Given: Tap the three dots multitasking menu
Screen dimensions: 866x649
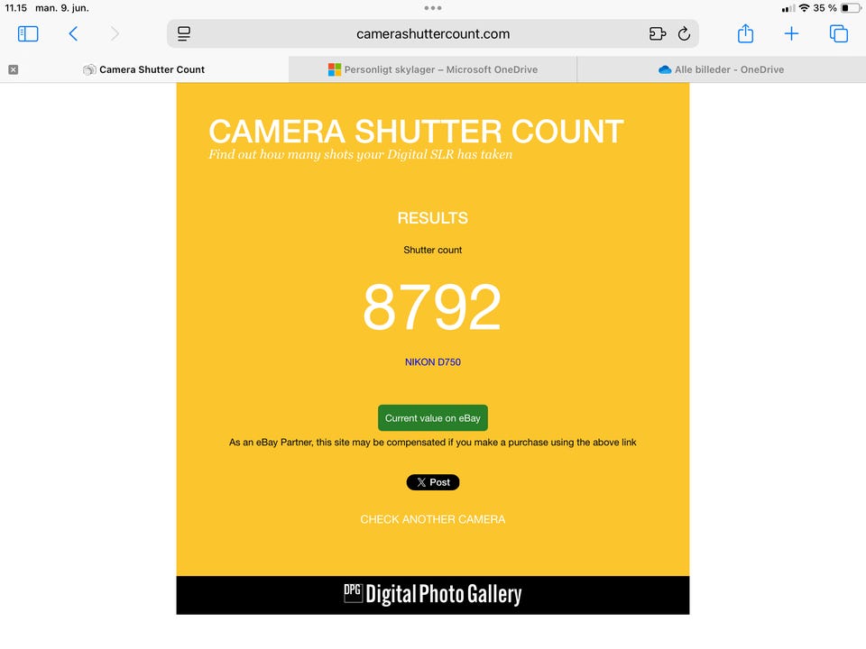Looking at the screenshot, I should pyautogui.click(x=433, y=8).
